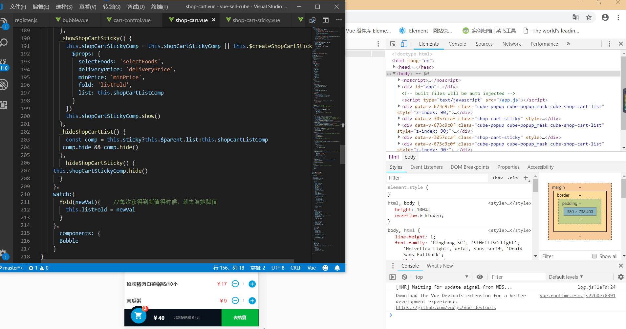The width and height of the screenshot is (626, 329).
Task: Toggle the :hov element state button
Action: 498,178
